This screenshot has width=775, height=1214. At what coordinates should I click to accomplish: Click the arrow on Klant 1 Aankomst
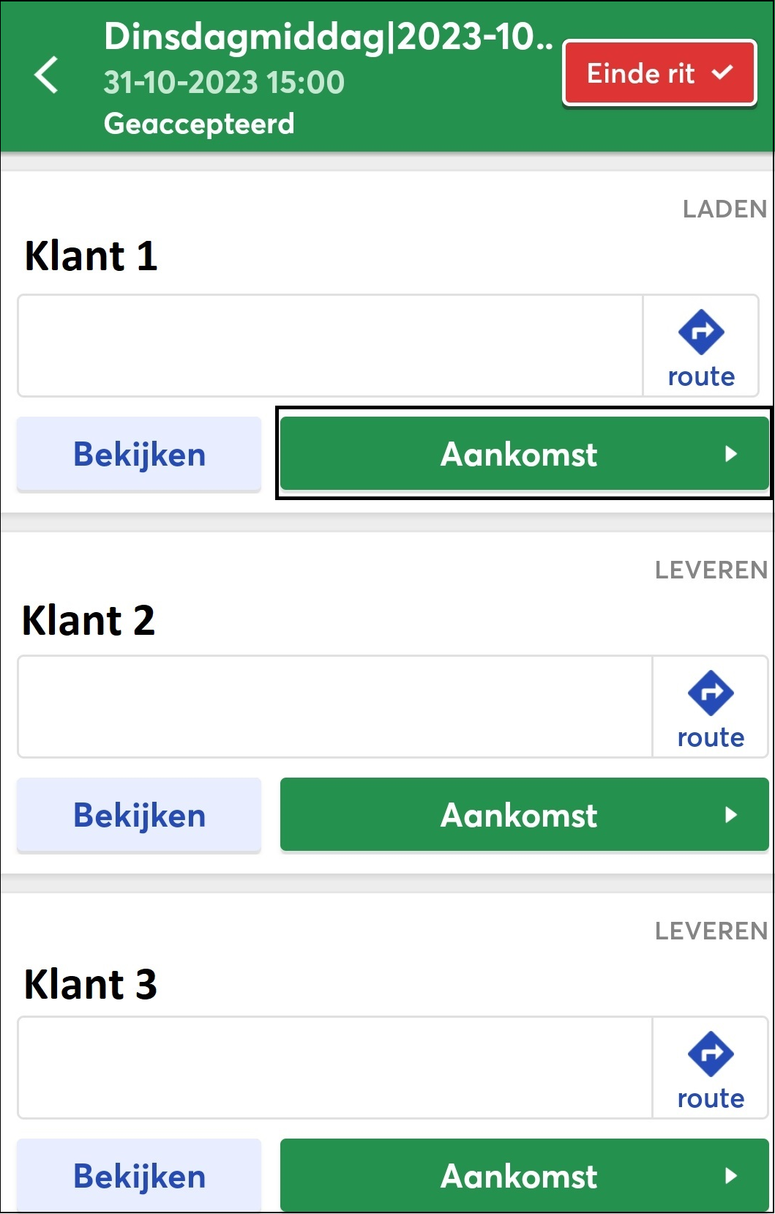click(730, 454)
